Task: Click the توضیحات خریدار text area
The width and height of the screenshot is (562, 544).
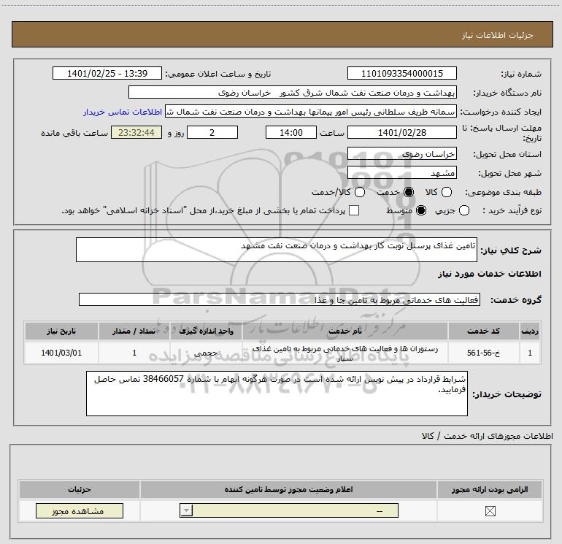Action: [277, 394]
